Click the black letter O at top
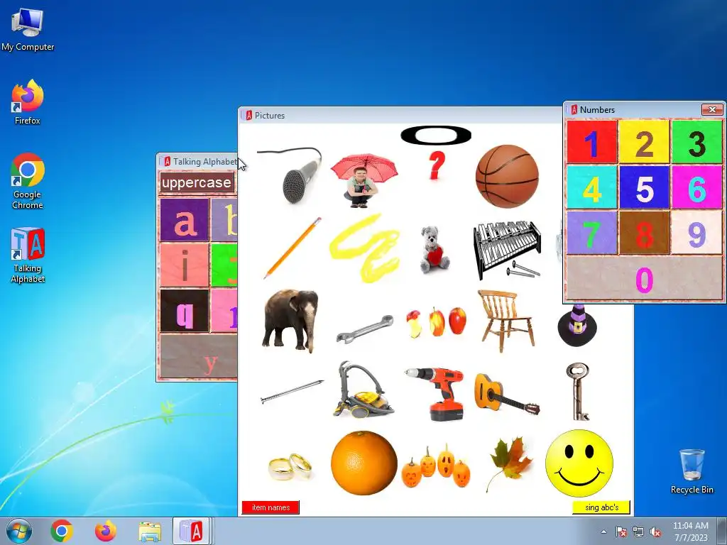This screenshot has width=727, height=545. point(436,136)
